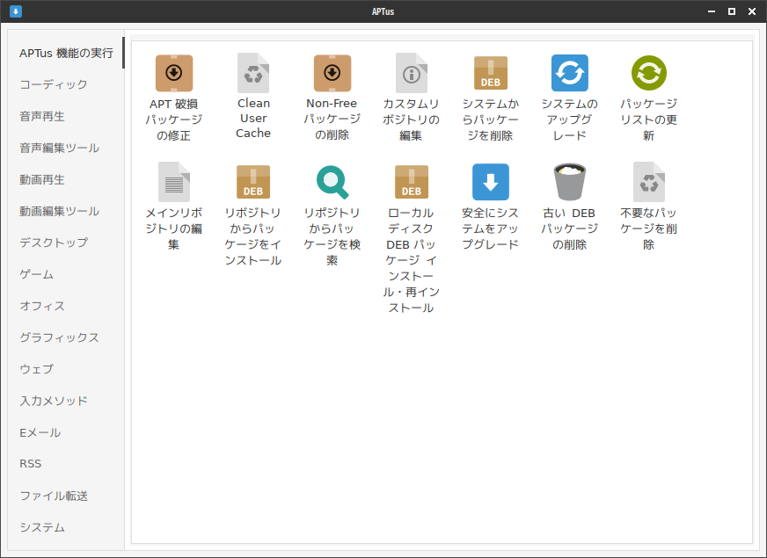Launch Clean User Cache icon
The image size is (767, 558).
click(253, 73)
